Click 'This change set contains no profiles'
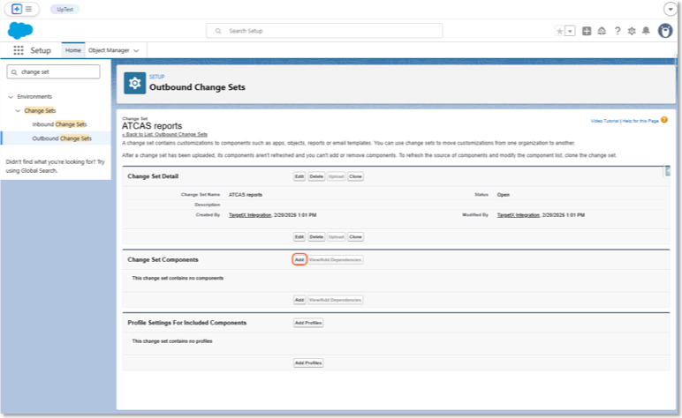This screenshot has width=682, height=418. 172,341
